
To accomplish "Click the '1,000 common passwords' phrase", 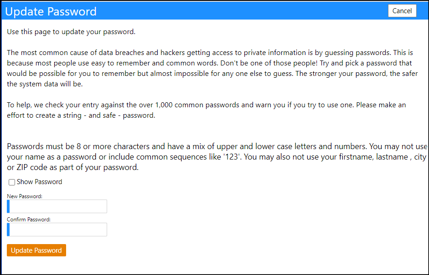I will pos(197,105).
